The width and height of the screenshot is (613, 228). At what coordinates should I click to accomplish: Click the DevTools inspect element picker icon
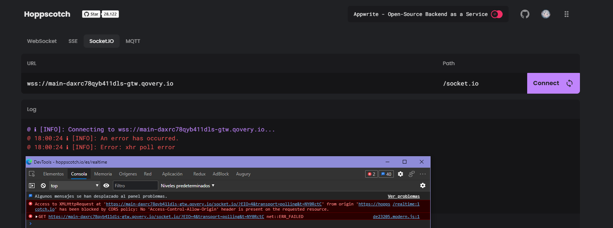32,174
